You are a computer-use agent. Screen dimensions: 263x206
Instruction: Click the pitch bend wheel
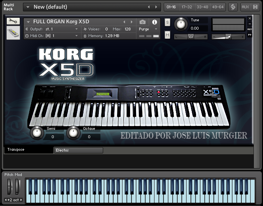pos(9,187)
